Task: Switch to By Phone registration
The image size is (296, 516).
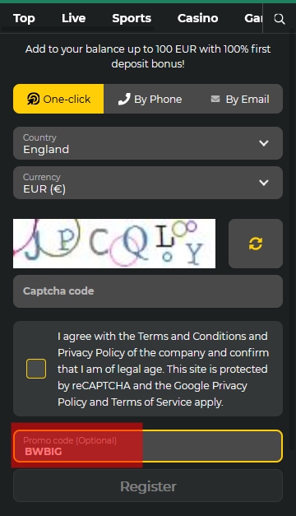Action: 150,99
